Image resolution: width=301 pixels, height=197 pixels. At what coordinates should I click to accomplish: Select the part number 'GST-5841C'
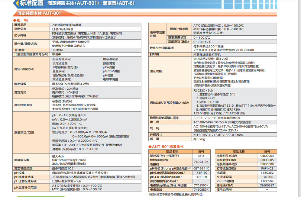pyautogui.click(x=201, y=168)
